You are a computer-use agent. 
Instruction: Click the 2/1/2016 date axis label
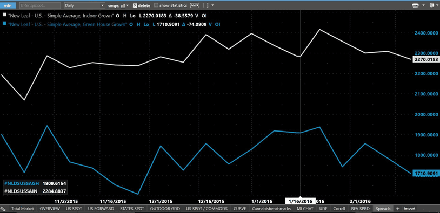click(x=361, y=201)
